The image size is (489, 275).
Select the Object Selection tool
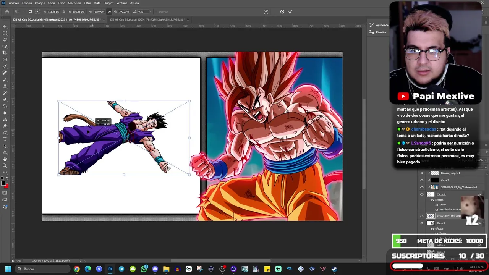click(5, 47)
